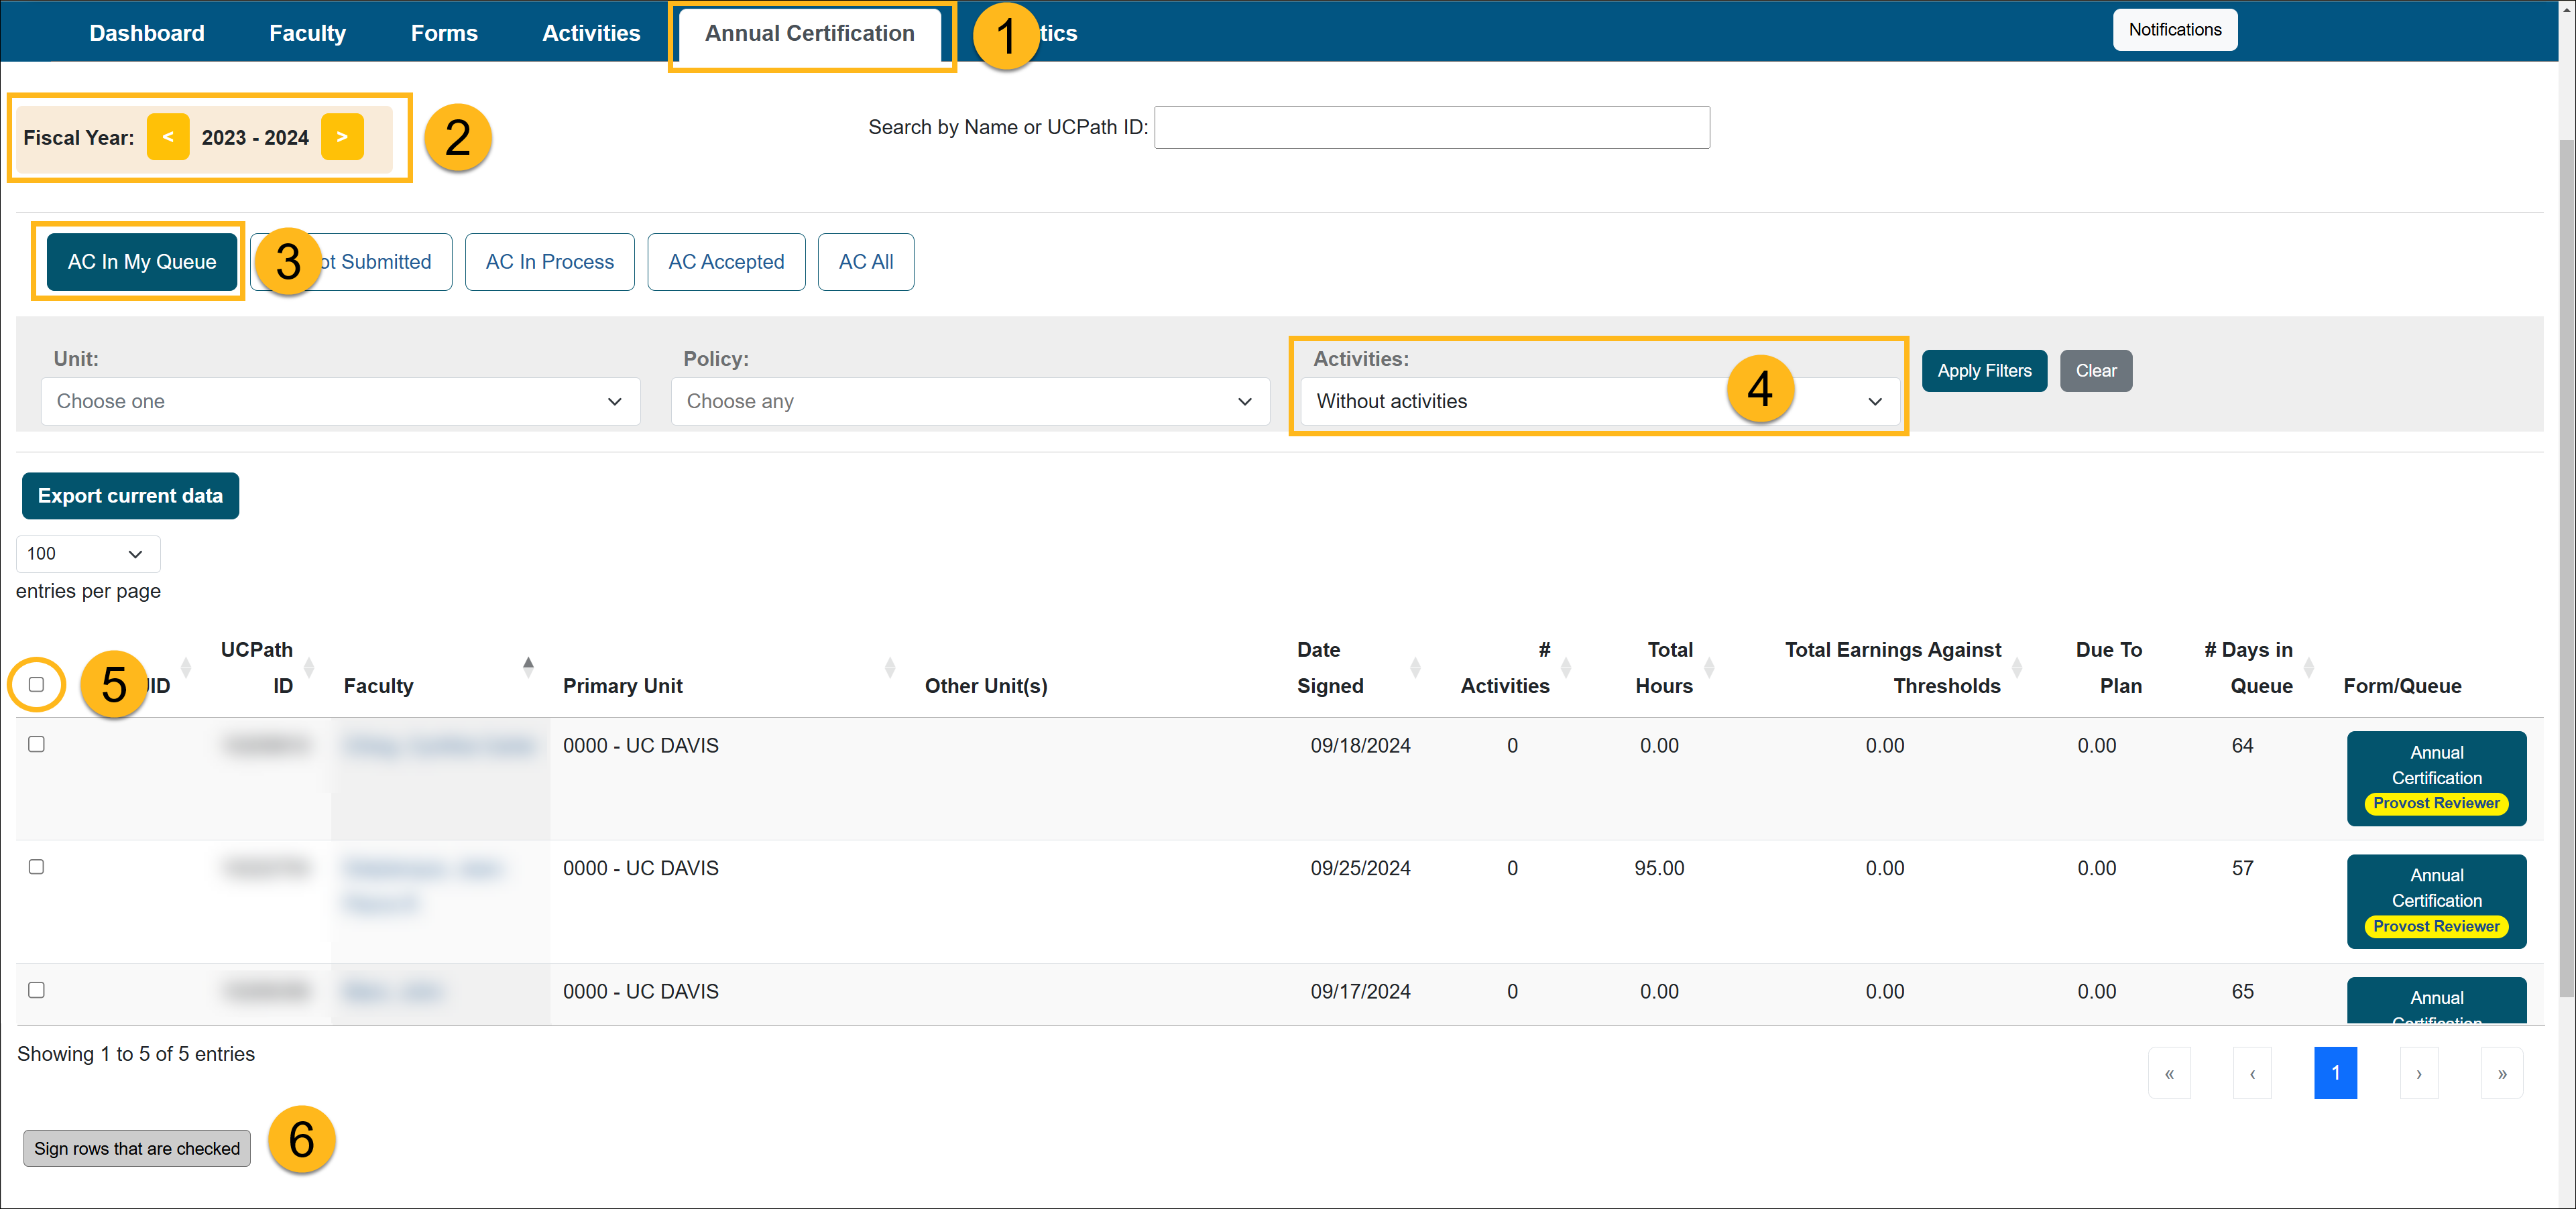Check the row signed 09/18/2024

(37, 745)
